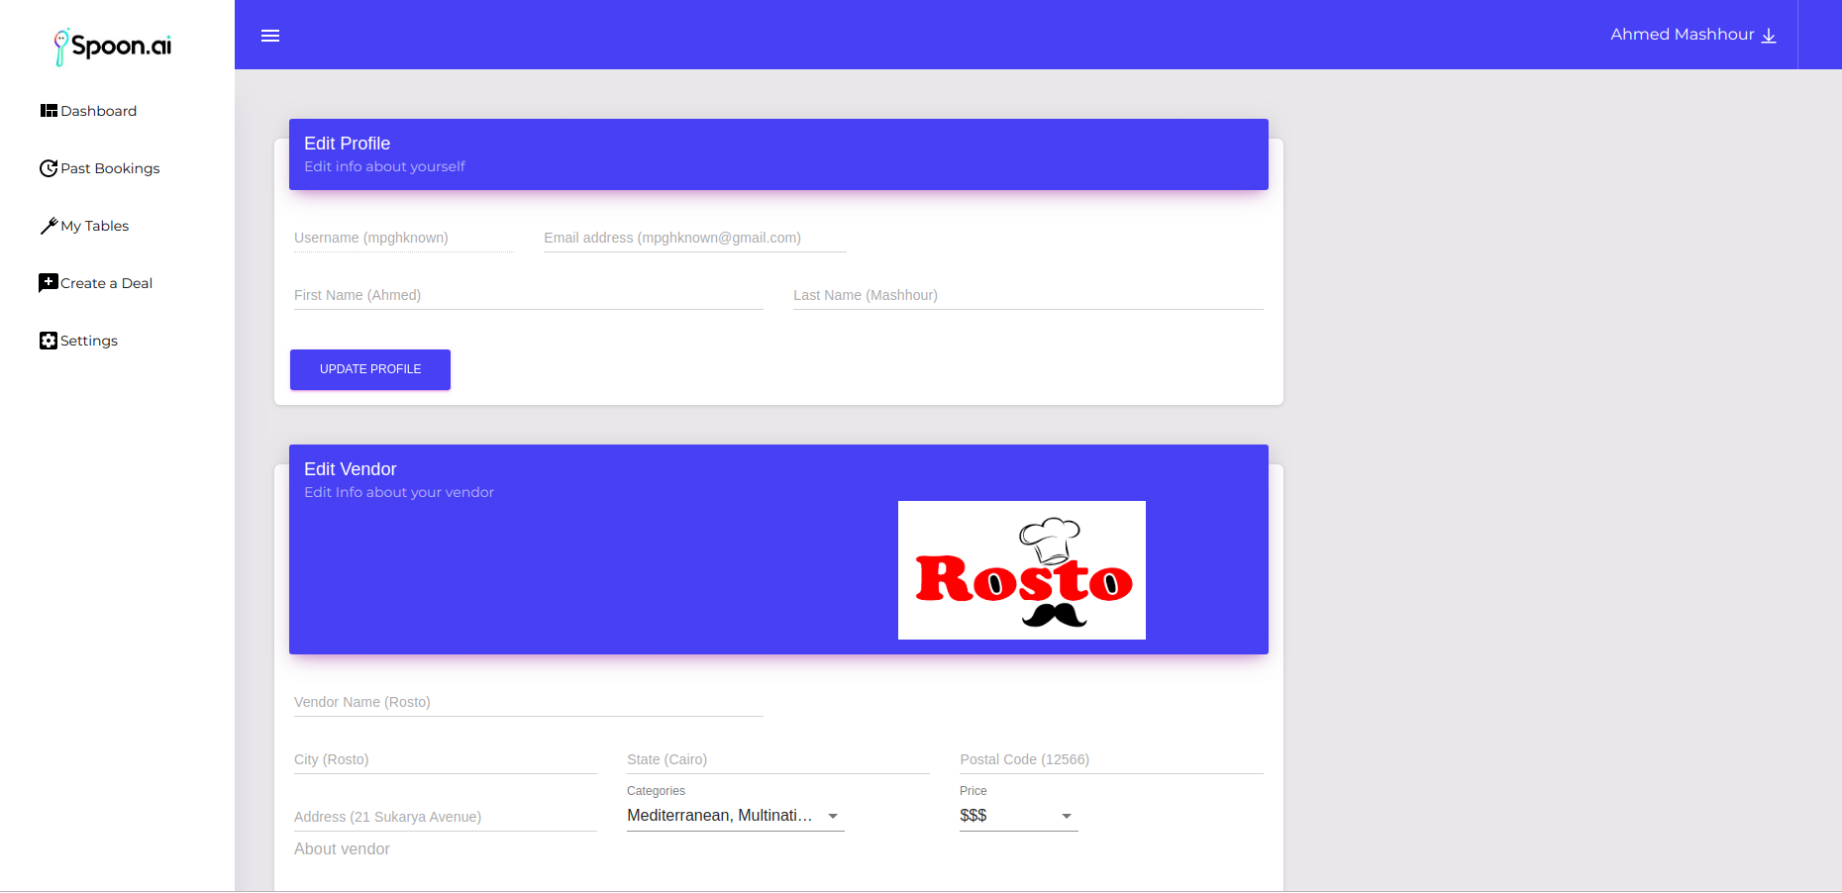Focus the Vendor Name field
The height and width of the screenshot is (893, 1842).
click(x=529, y=702)
